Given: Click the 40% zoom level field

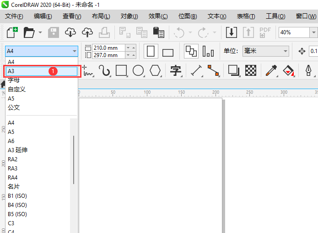Looking at the screenshot, I should [x=294, y=32].
